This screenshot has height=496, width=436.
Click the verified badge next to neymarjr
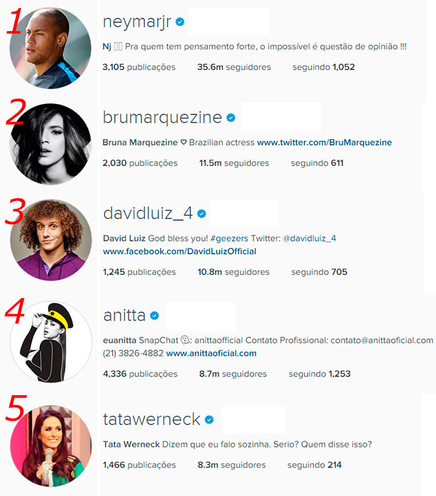[180, 22]
